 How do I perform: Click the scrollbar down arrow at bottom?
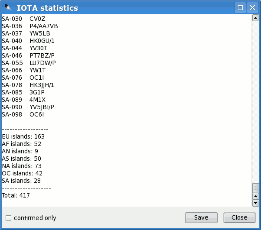point(255,203)
